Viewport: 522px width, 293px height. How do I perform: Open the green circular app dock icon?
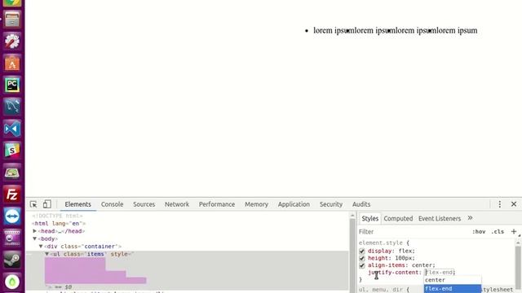click(12, 282)
